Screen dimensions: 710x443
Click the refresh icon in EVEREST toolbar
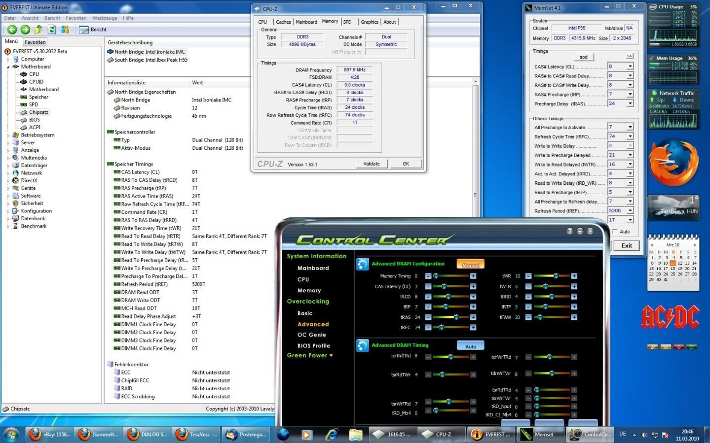pos(51,30)
